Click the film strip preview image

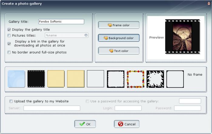(183, 37)
